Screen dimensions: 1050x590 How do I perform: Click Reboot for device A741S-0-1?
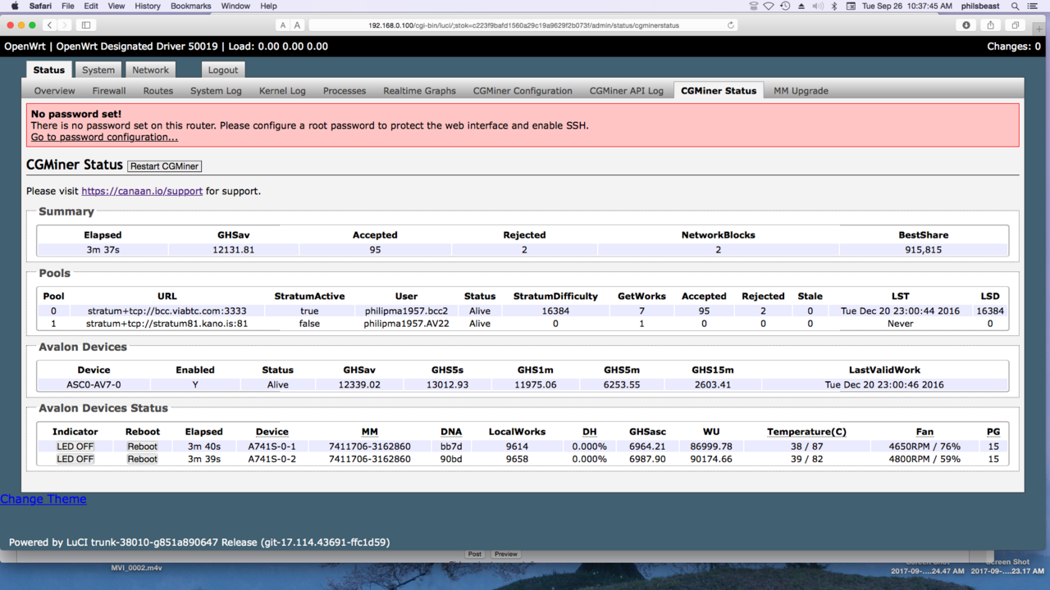click(142, 447)
